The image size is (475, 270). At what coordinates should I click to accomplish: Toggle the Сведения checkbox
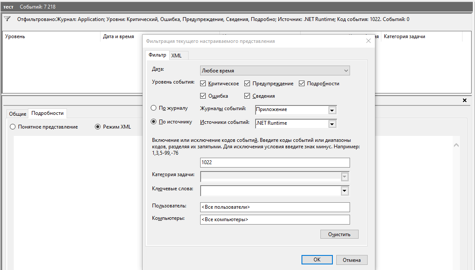247,96
